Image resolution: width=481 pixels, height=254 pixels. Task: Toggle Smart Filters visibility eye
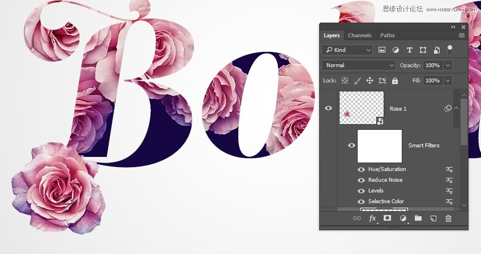351,145
